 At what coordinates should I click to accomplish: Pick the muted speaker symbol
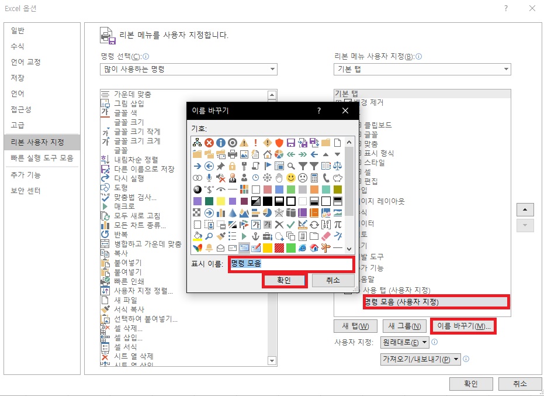[221, 178]
